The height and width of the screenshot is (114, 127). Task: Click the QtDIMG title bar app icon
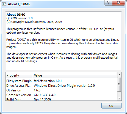tap(4, 4)
